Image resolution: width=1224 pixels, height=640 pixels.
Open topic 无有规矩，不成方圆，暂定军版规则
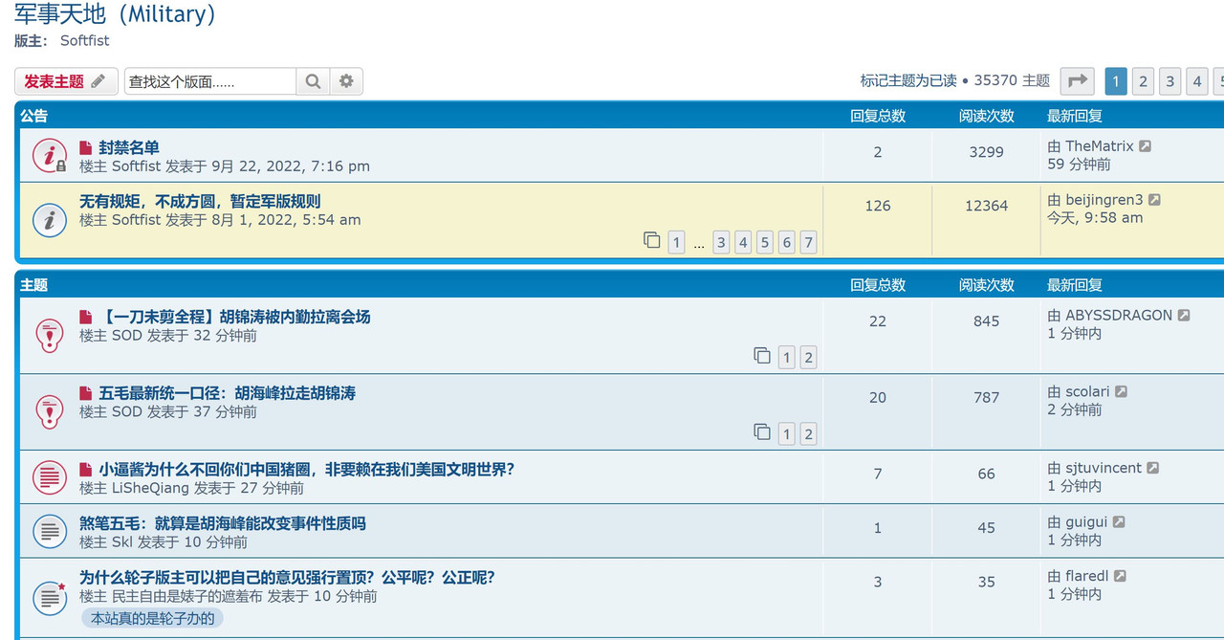coord(200,201)
